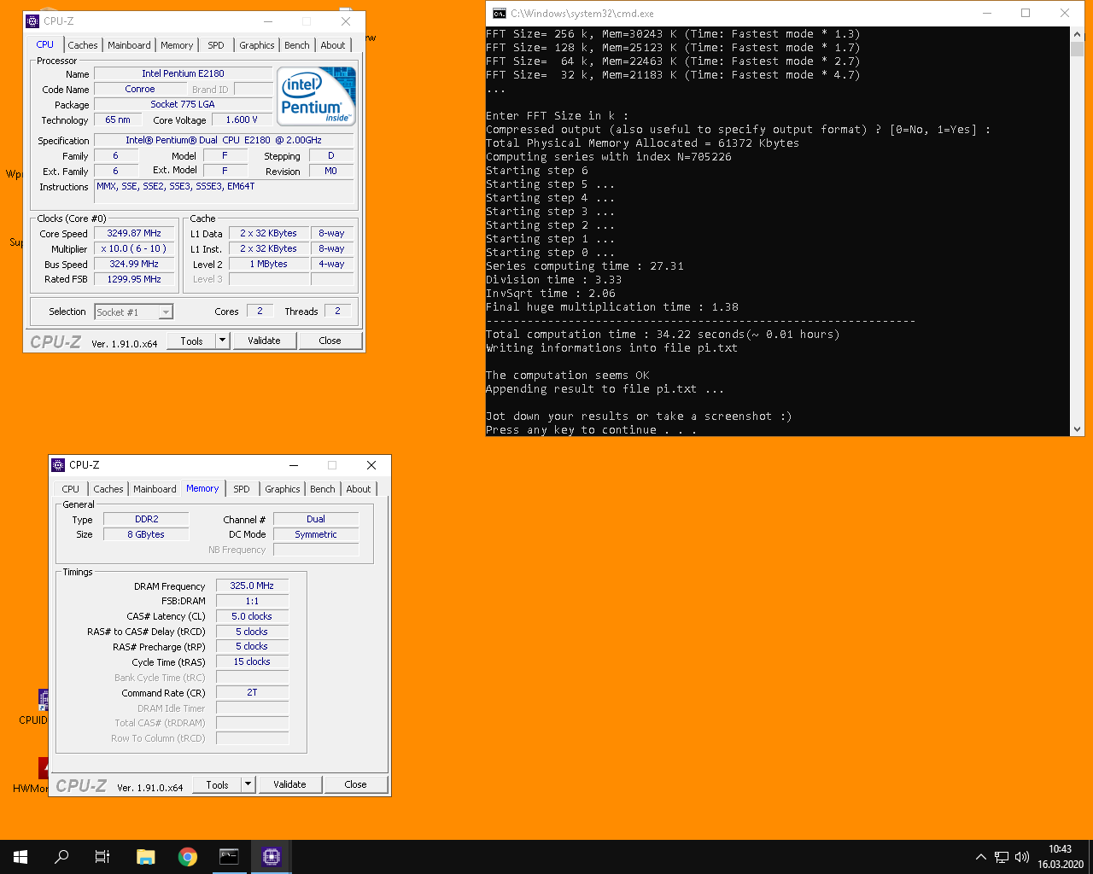Open Socket #1 selection dropdown
1093x874 pixels.
point(134,312)
